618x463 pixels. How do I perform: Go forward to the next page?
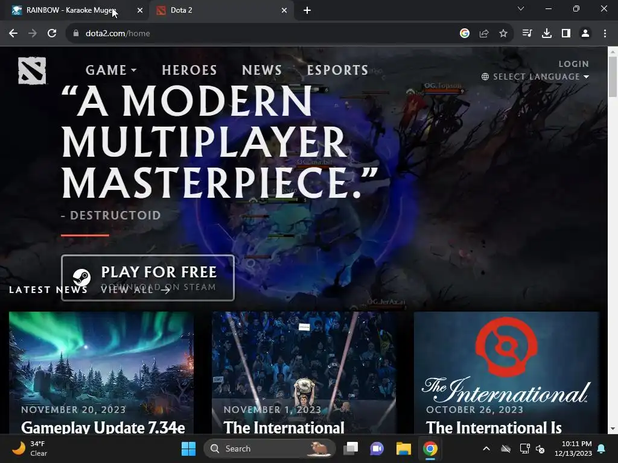tap(33, 34)
